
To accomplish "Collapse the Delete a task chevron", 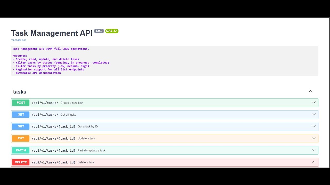I will (x=313, y=162).
